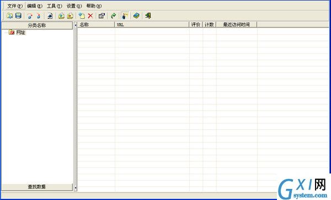Select the 网址 tree folder
The image size is (331, 200).
point(21,33)
